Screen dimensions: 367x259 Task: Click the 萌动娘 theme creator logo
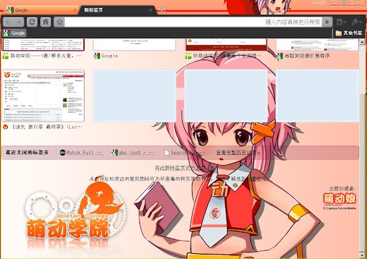[x=340, y=198]
